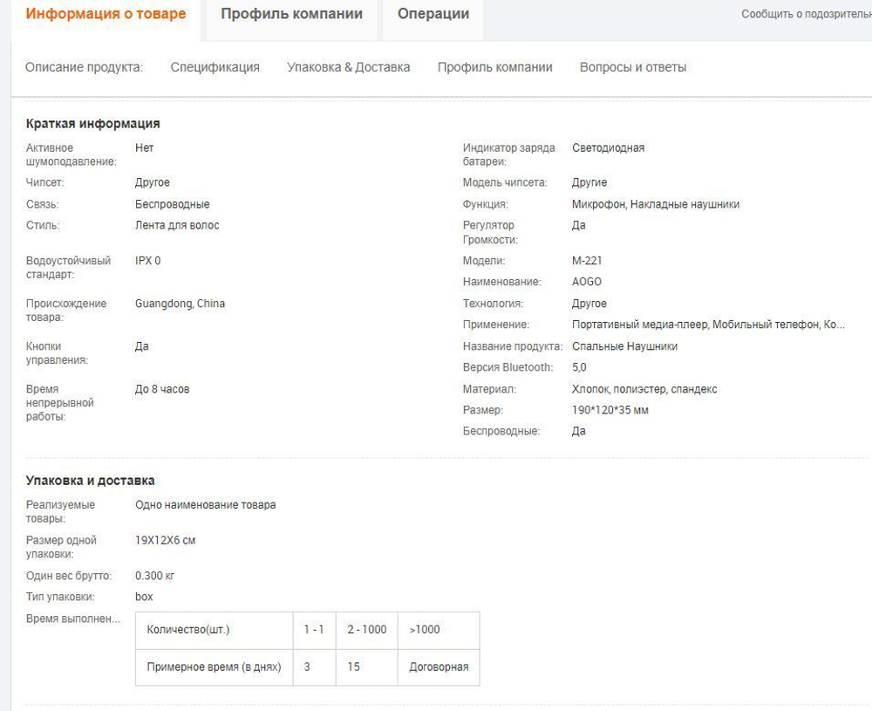Click Профиль компании link beside Вопросы и ответы
This screenshot has width=872, height=711.
coord(494,67)
